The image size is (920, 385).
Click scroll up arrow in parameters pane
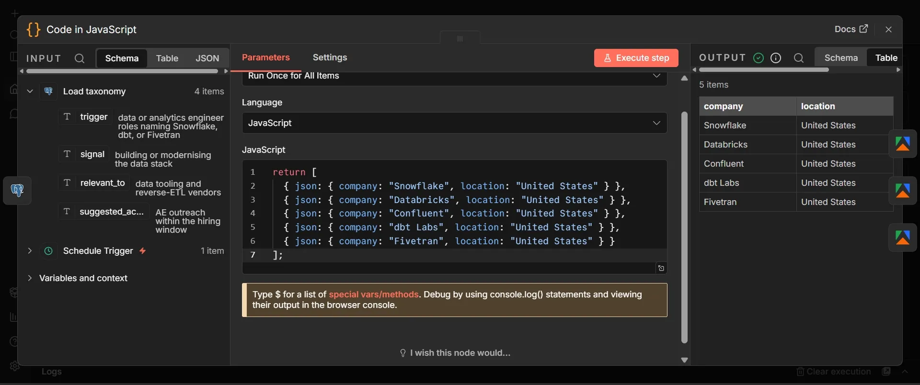point(684,78)
